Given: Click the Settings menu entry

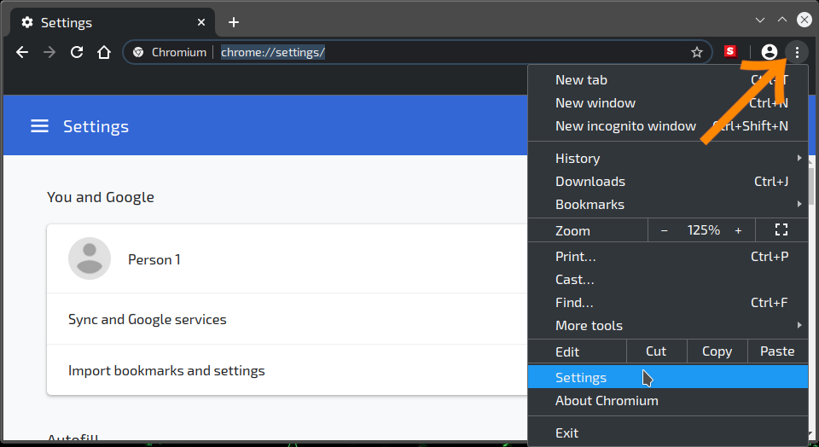Looking at the screenshot, I should click(x=667, y=377).
